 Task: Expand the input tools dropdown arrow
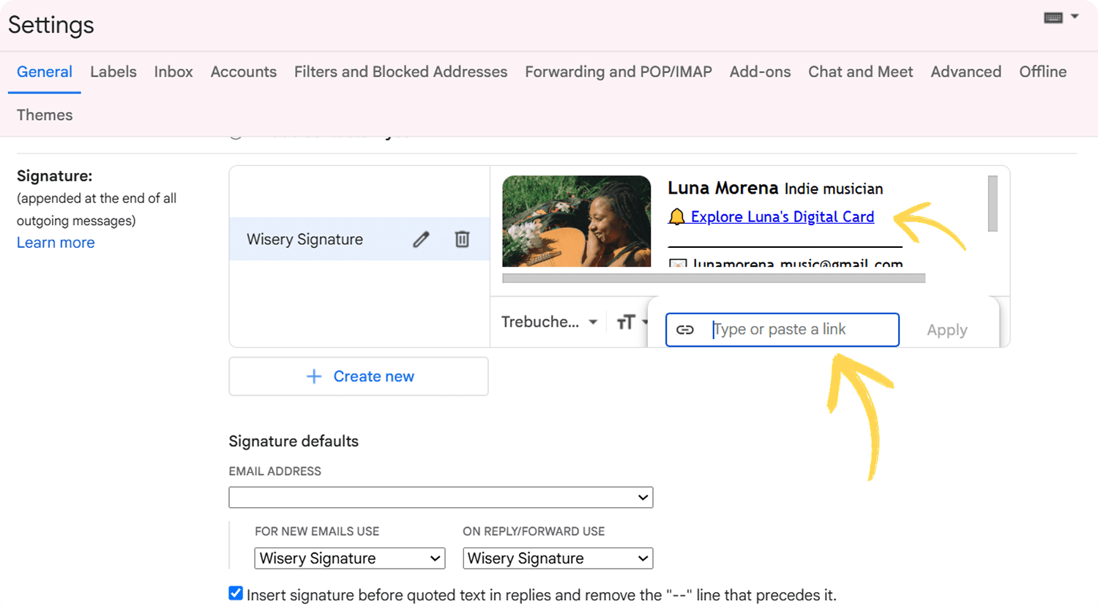coord(1075,16)
